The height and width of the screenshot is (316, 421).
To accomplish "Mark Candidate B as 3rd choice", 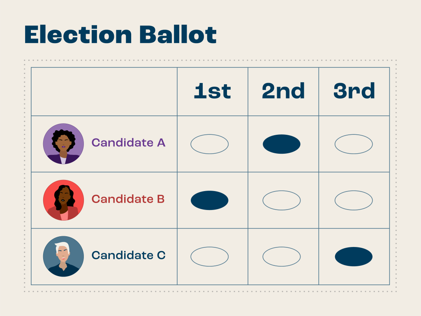I will (x=354, y=201).
